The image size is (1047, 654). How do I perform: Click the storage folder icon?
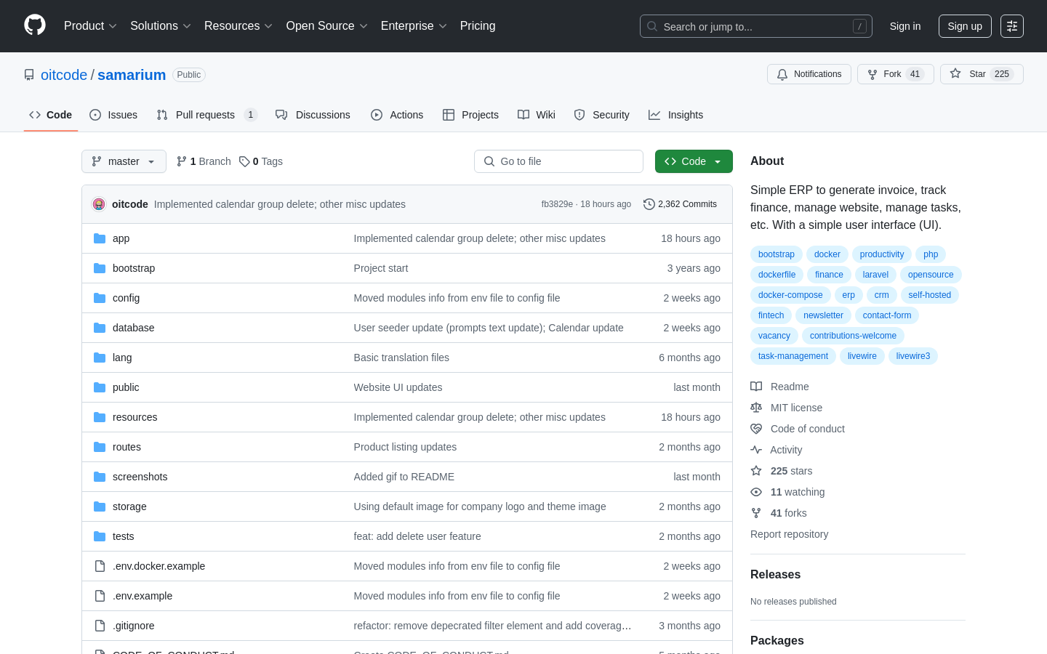point(100,506)
